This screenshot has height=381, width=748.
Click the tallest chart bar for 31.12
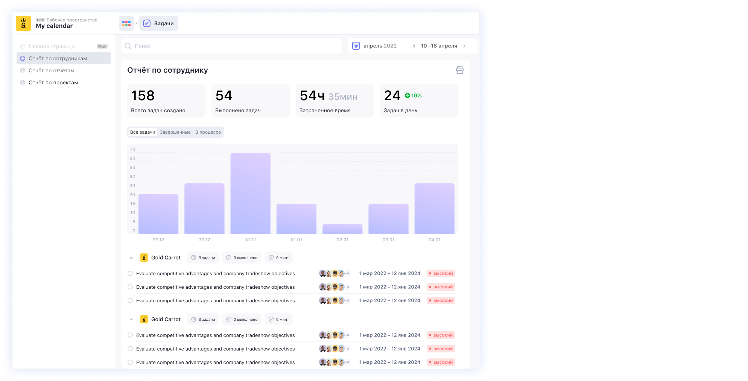point(250,193)
